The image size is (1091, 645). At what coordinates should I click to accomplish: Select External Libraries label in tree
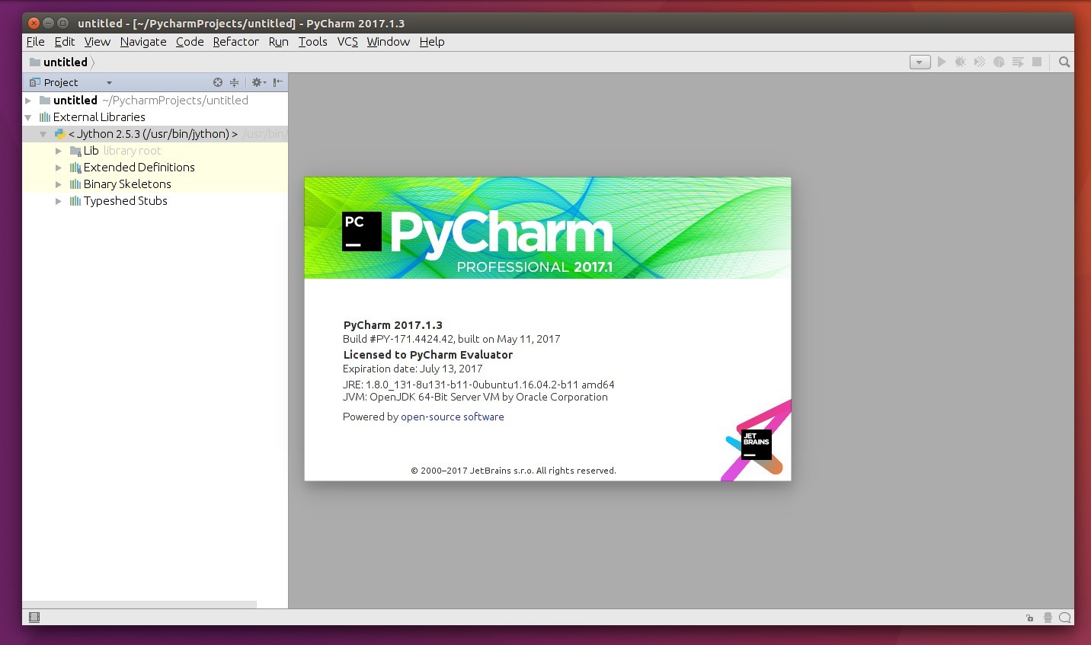coord(99,117)
